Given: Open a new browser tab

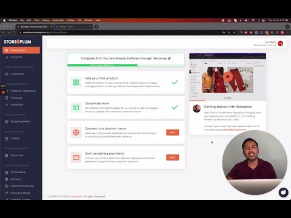Looking at the screenshot, I should click(96, 27).
